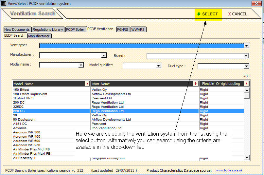264x175 pixels.
Task: Click 'Rega Ventilation Ltd' in the 200 DC row
Action: tap(108, 103)
